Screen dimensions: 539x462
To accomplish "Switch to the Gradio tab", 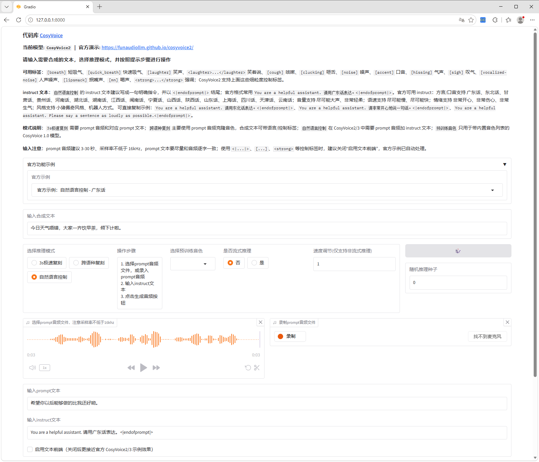I will [52, 7].
